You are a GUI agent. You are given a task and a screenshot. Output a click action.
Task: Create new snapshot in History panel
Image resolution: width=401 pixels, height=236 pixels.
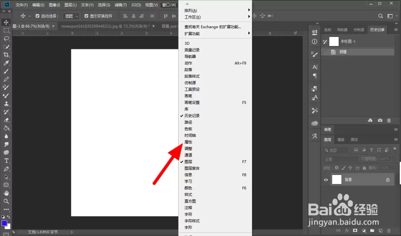pyautogui.click(x=380, y=121)
